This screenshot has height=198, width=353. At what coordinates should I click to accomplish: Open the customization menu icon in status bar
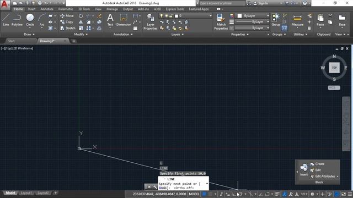coord(350,194)
